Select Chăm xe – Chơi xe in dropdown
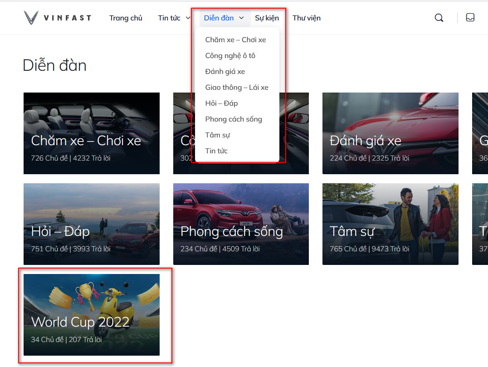488x367 pixels. click(235, 40)
